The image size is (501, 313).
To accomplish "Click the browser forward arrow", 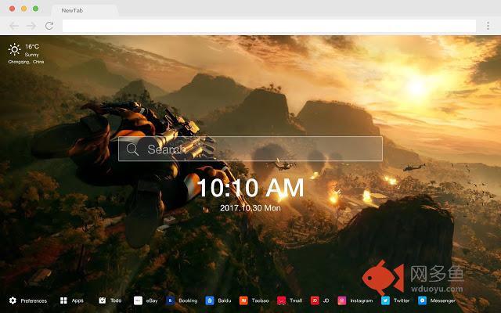I will pos(31,26).
